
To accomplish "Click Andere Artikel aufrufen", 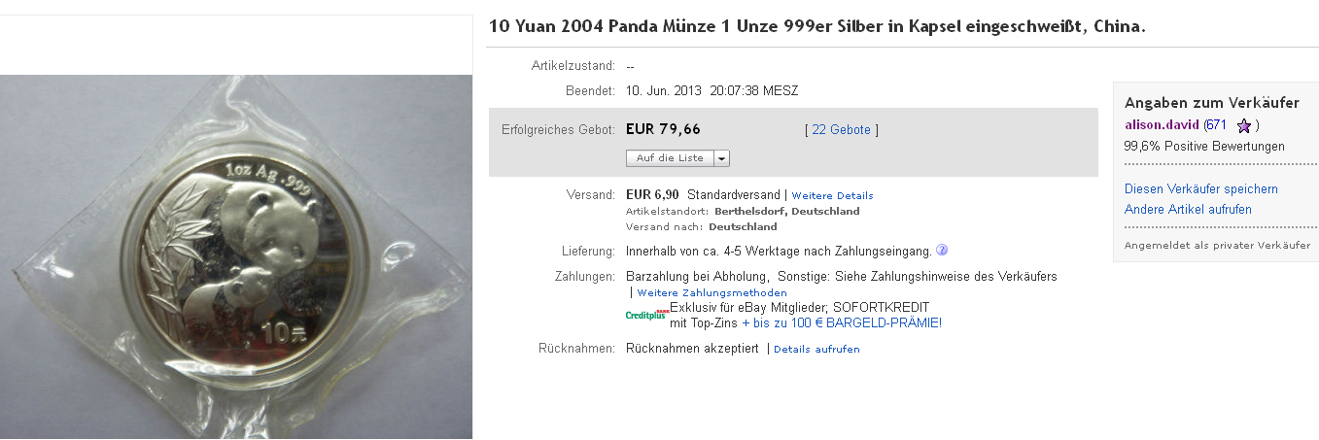I will (1188, 209).
